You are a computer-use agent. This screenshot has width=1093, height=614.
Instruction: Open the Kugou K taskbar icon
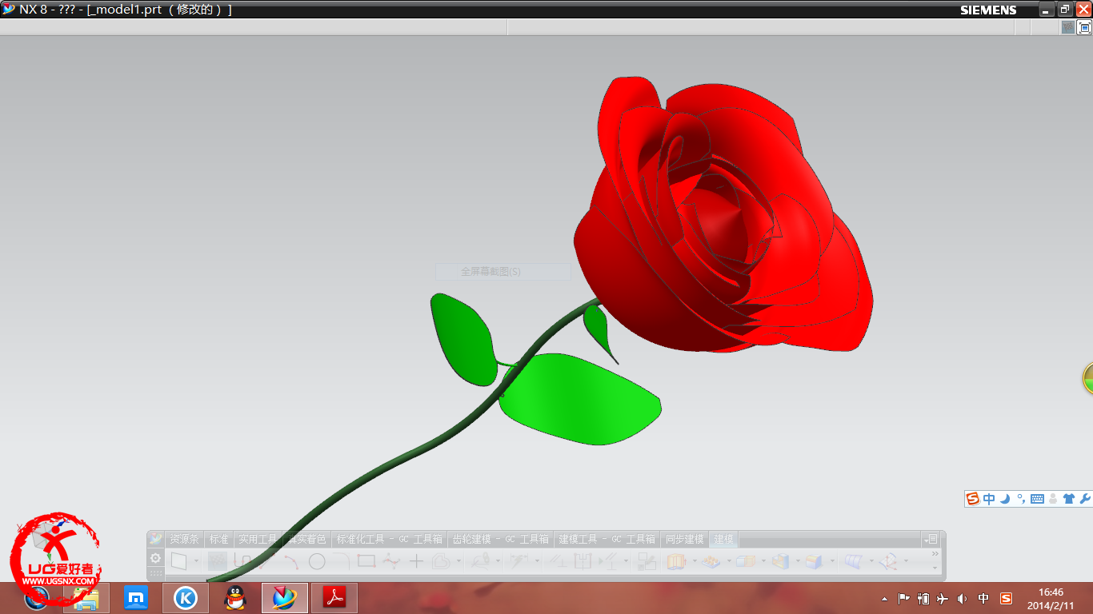186,598
